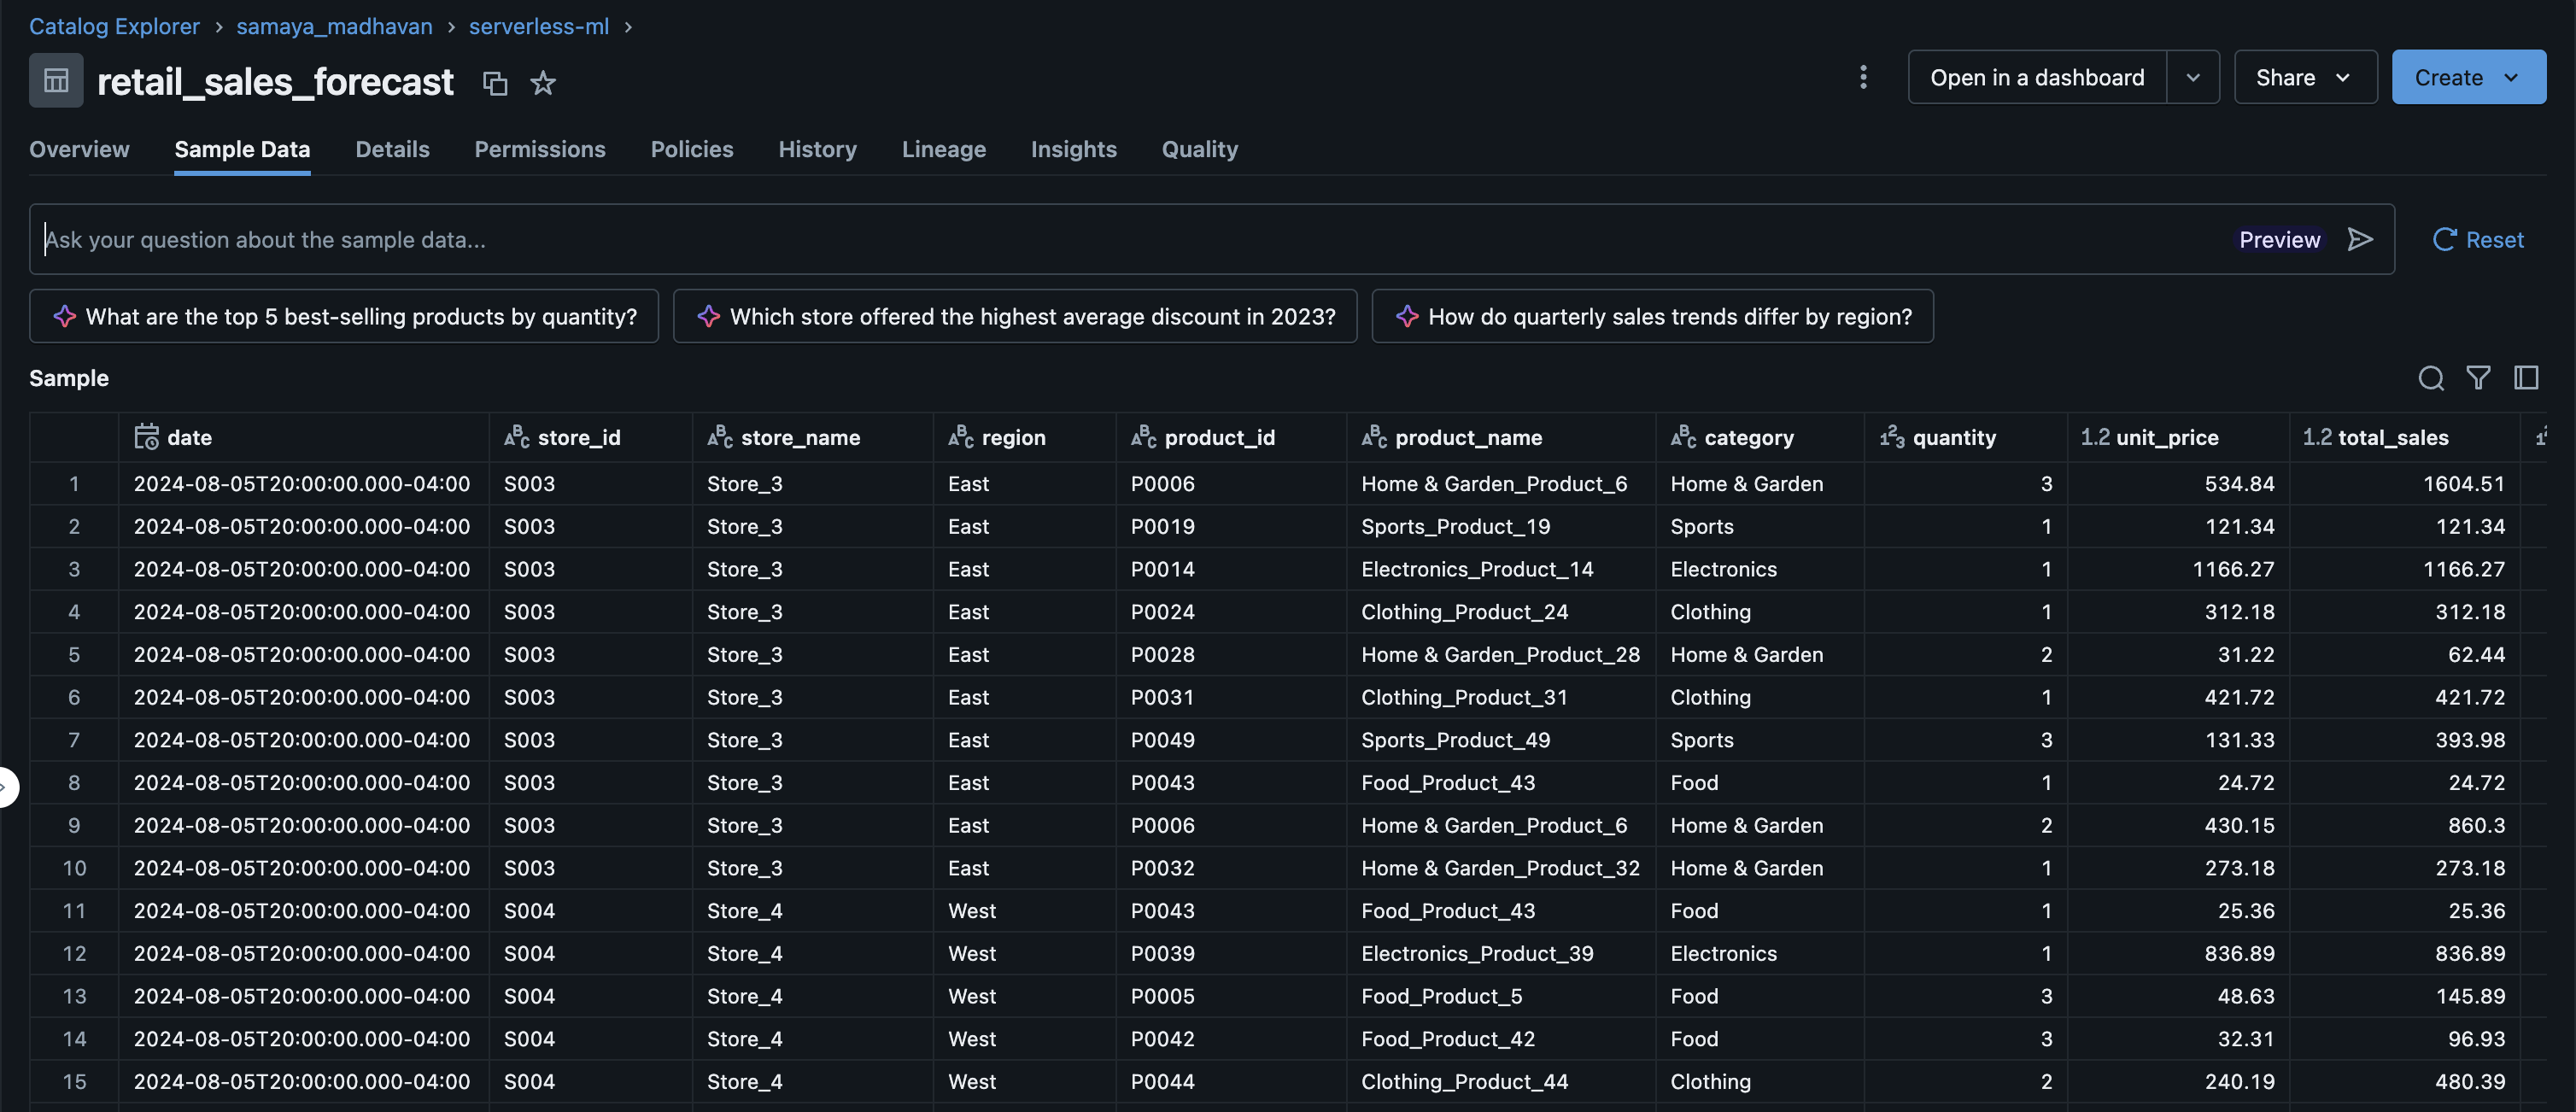Image resolution: width=2576 pixels, height=1112 pixels.
Task: Star the retail_sales_forecast table
Action: click(543, 83)
